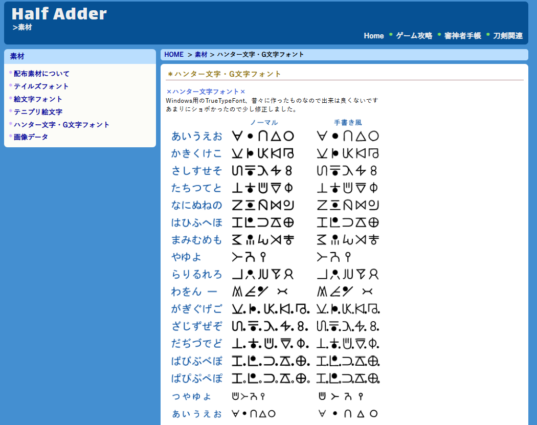
Task: Click the 手書き風 glyphs for the やゆよ row
Action: (x=334, y=257)
